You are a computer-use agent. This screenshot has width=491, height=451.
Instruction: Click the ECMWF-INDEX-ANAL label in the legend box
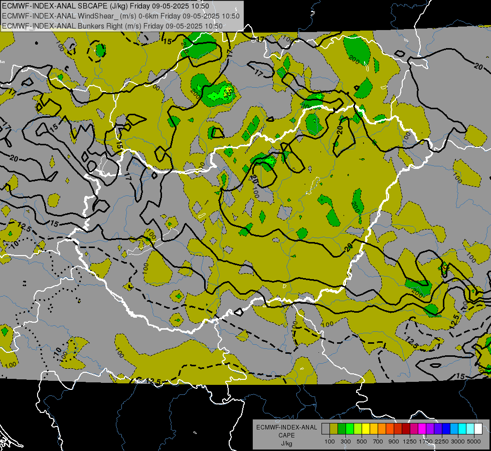pos(286,427)
